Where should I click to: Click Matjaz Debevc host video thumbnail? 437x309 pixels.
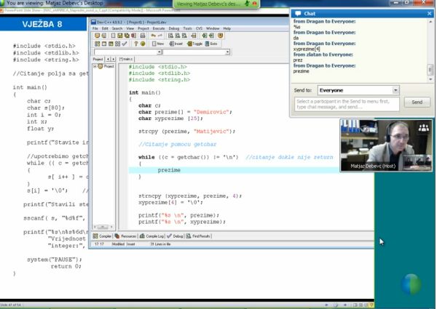point(386,145)
